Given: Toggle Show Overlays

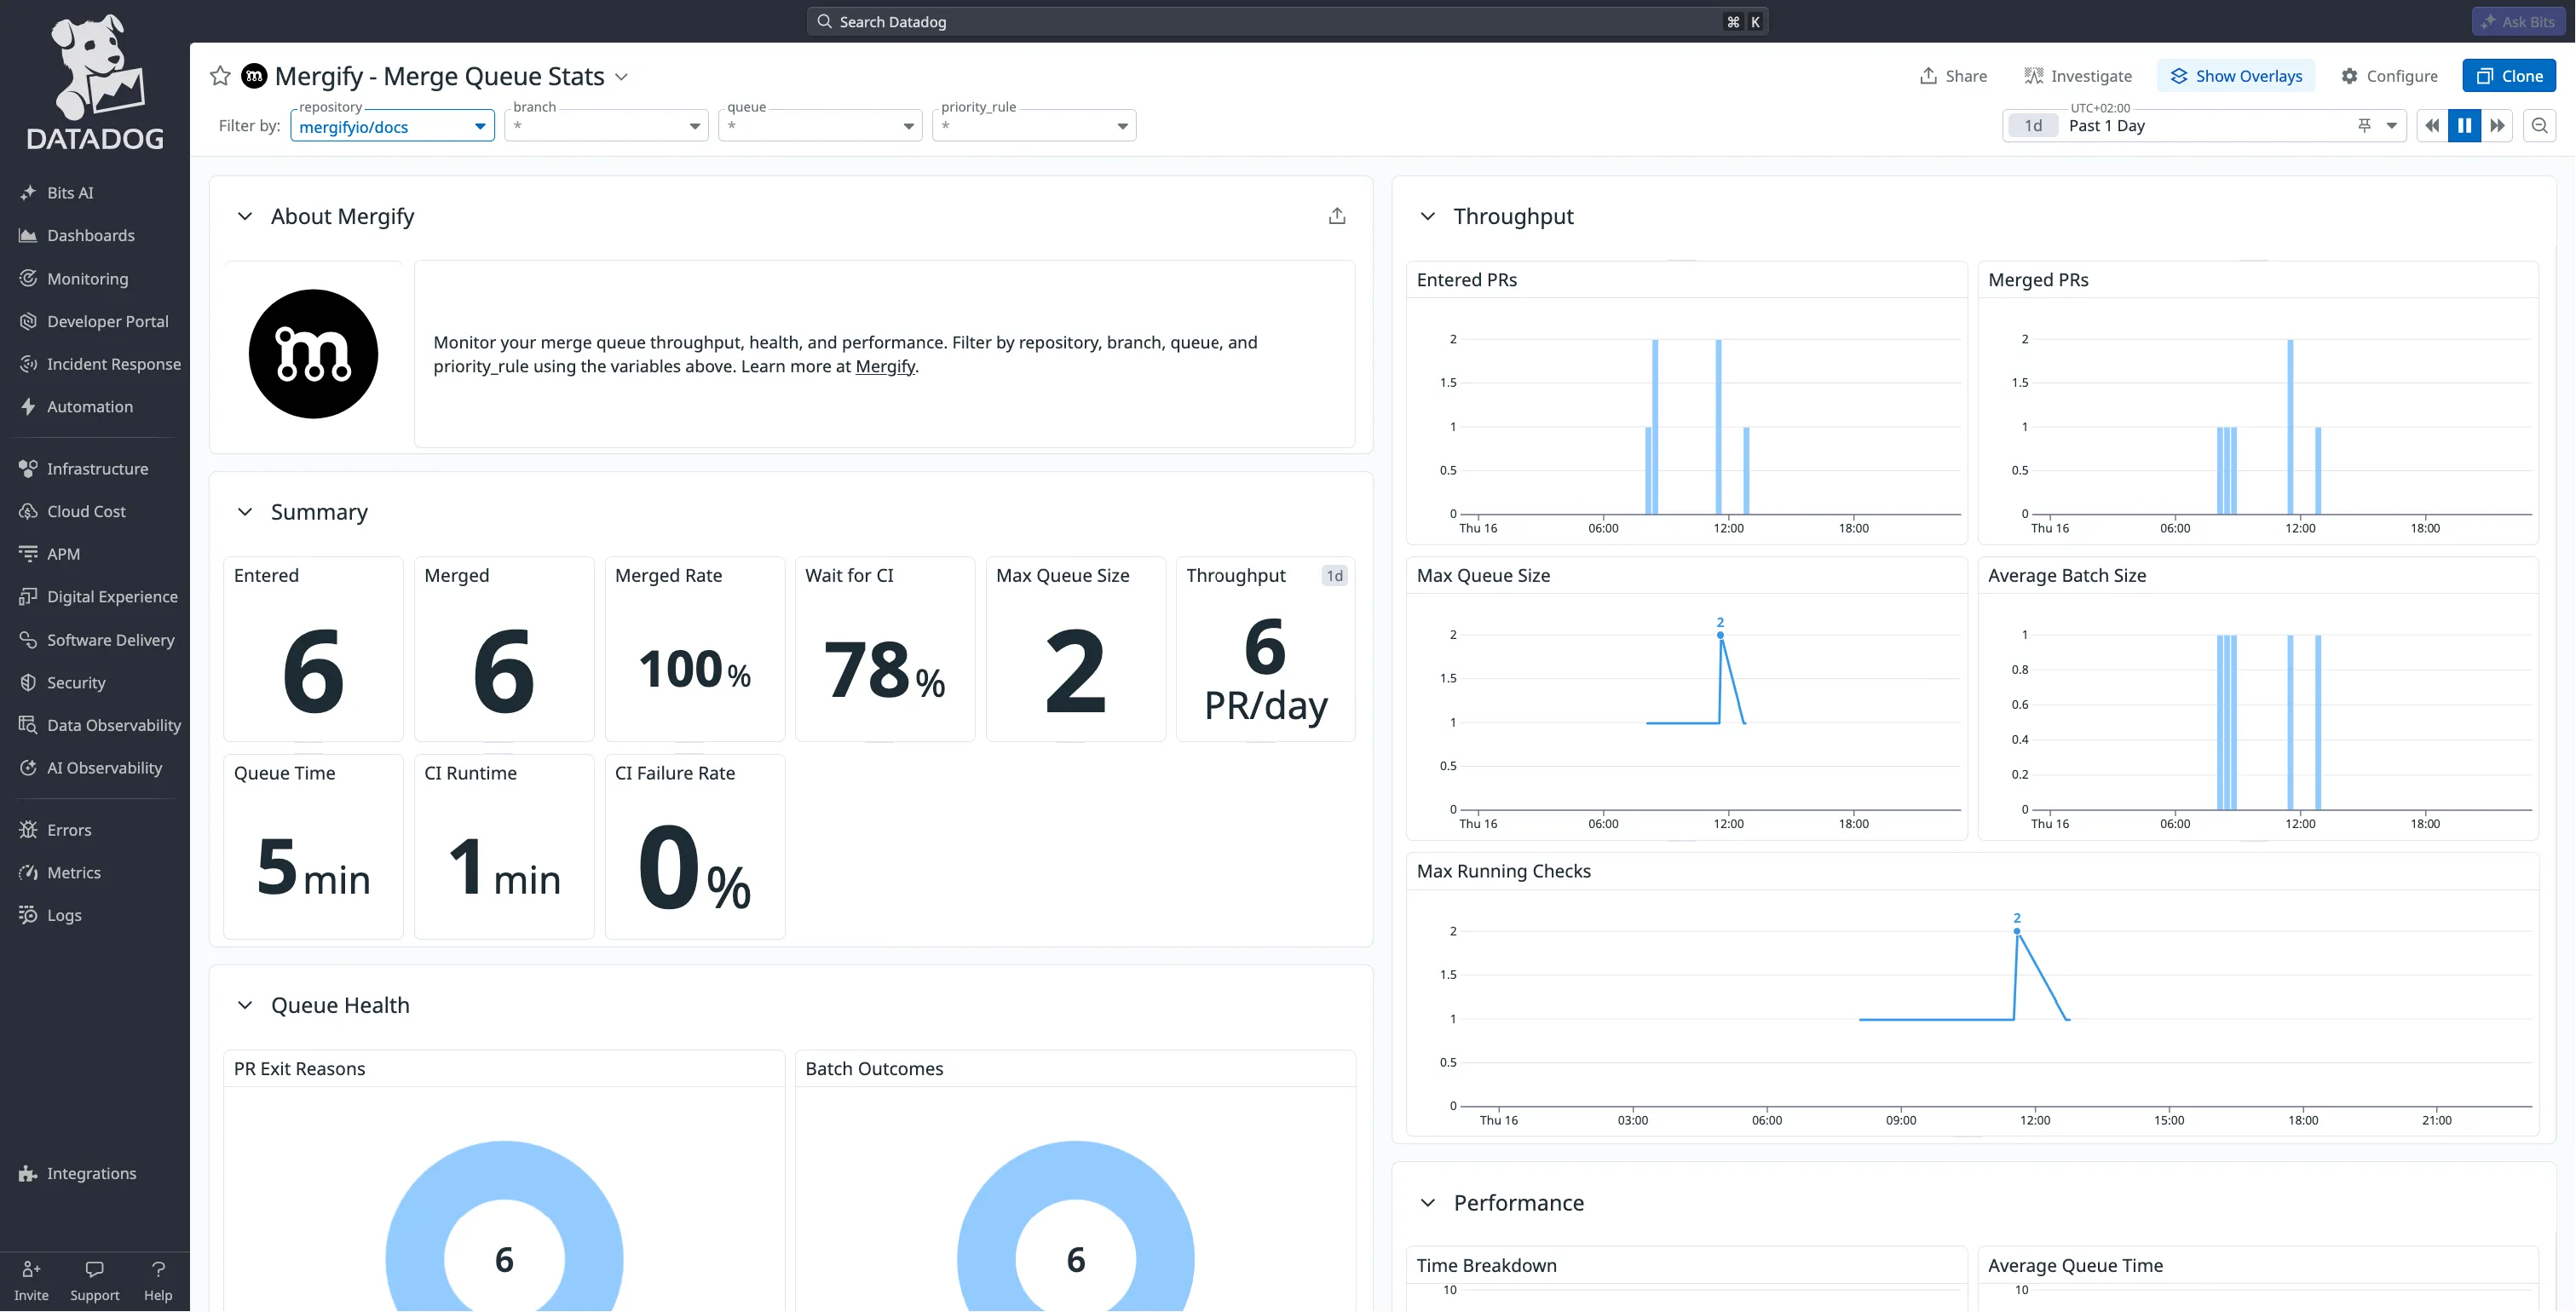Looking at the screenshot, I should pyautogui.click(x=2236, y=76).
